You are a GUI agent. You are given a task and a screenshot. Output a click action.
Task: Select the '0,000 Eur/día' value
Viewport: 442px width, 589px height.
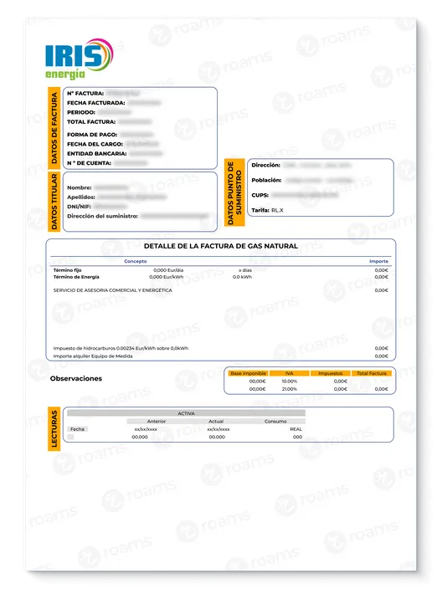[x=168, y=270]
